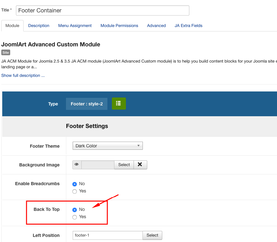This screenshot has width=277, height=242.
Task: Click the Show full description link
Action: click(x=23, y=76)
